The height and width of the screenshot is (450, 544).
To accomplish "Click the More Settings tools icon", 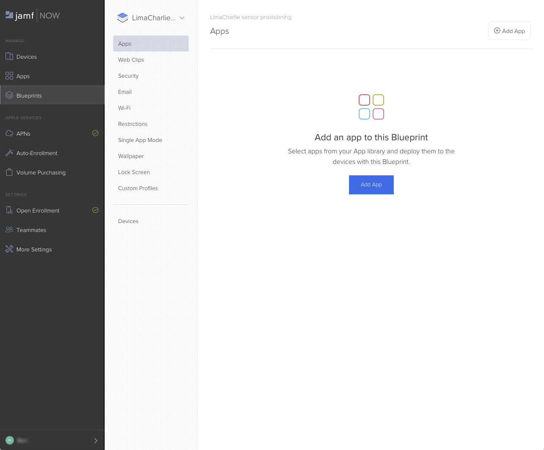I will (x=9, y=249).
